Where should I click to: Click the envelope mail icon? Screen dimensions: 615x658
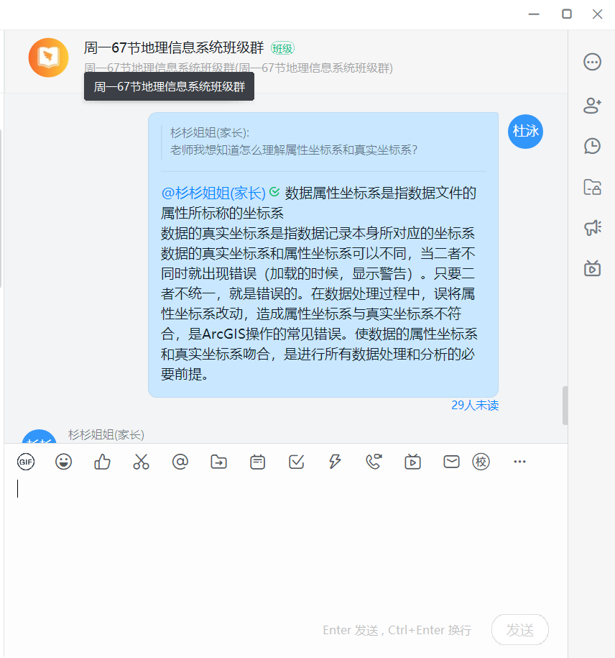coord(451,462)
